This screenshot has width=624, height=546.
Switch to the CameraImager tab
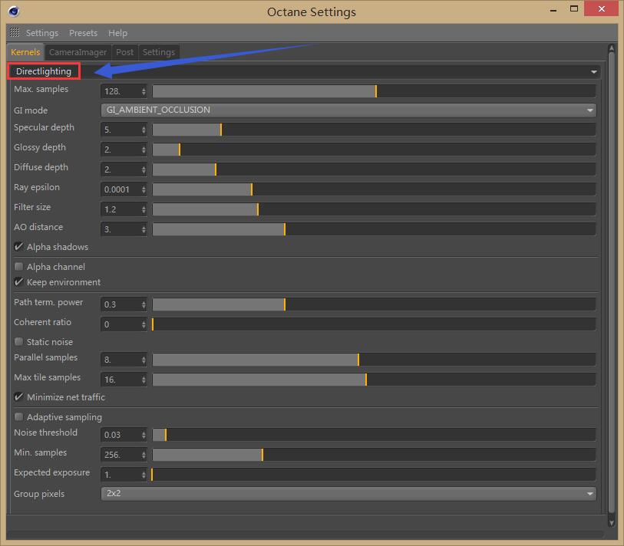[x=78, y=52]
